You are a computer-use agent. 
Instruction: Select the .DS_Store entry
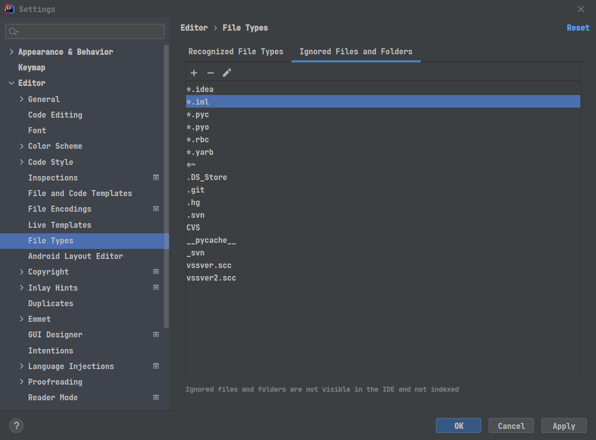pos(383,177)
